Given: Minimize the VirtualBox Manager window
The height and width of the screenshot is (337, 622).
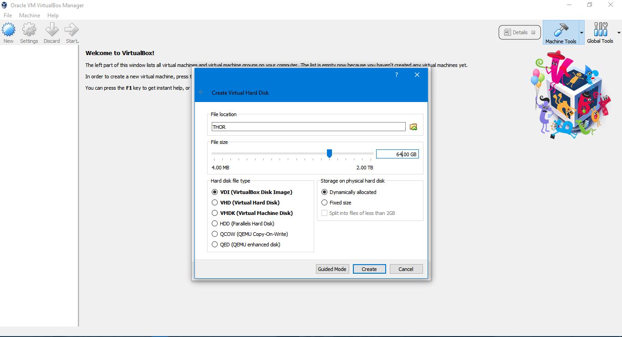Looking at the screenshot, I should point(570,5).
